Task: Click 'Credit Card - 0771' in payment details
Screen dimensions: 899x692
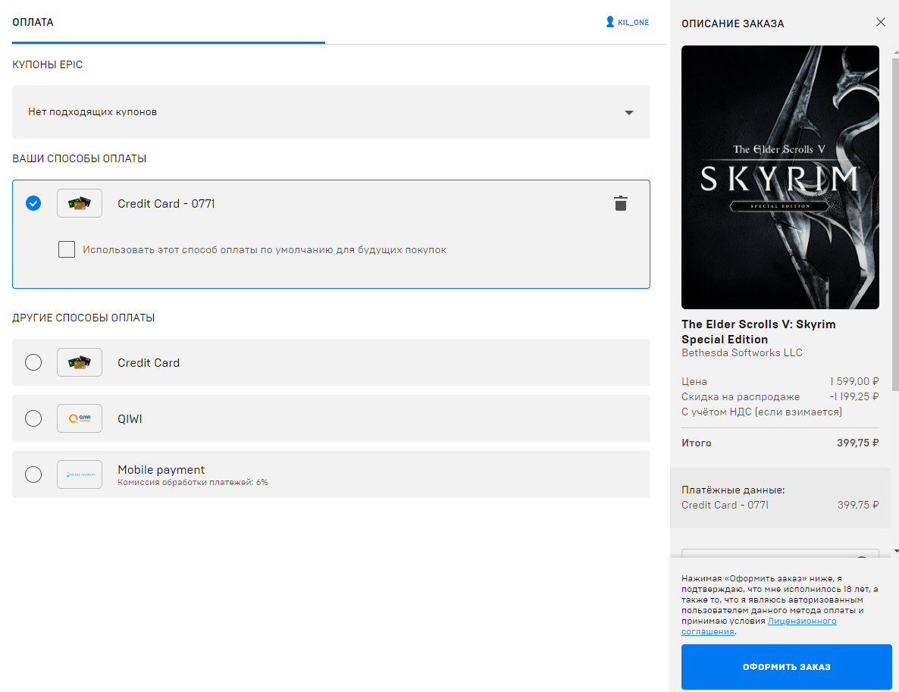Action: (725, 505)
